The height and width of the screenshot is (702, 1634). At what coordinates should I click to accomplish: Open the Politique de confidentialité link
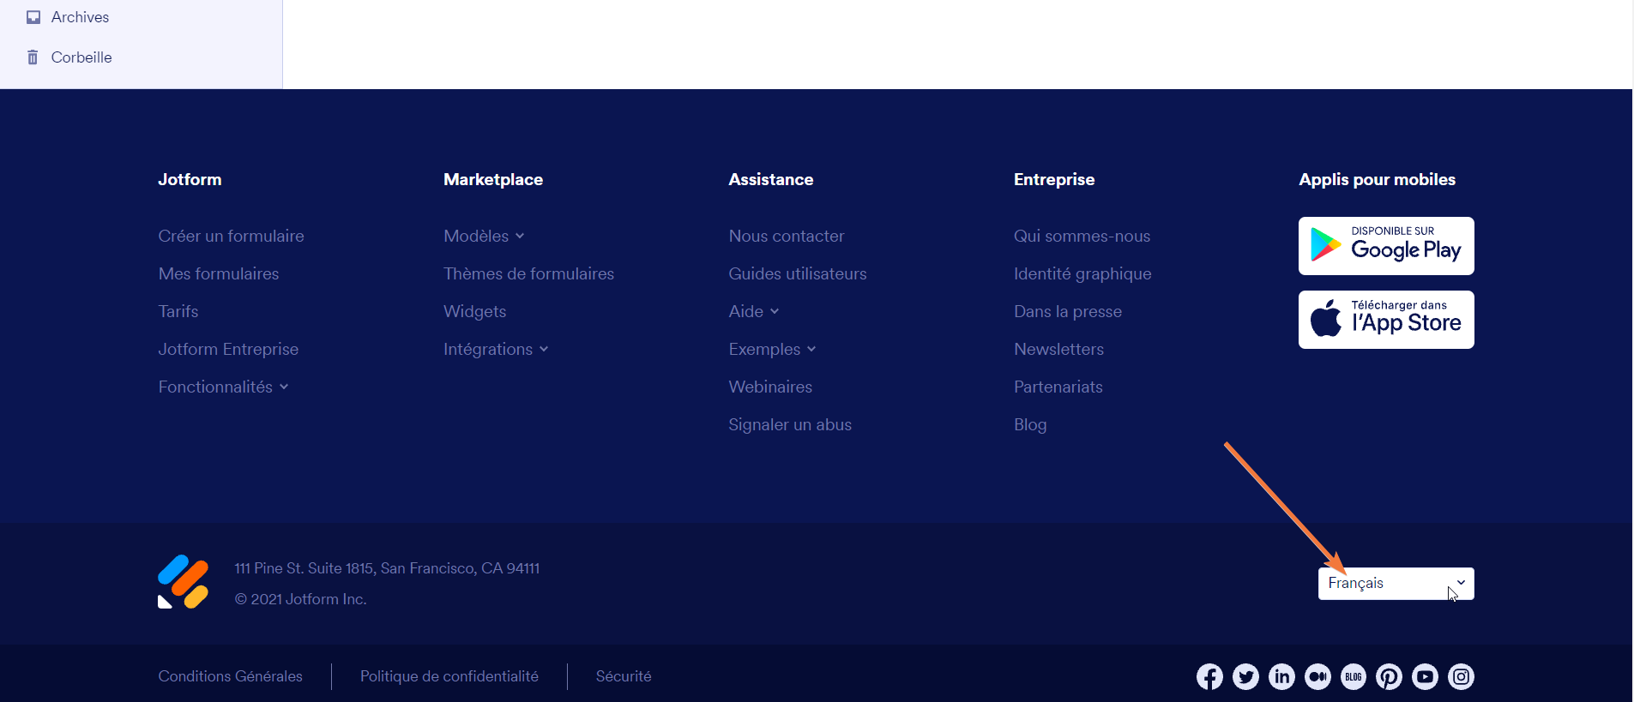(x=449, y=676)
